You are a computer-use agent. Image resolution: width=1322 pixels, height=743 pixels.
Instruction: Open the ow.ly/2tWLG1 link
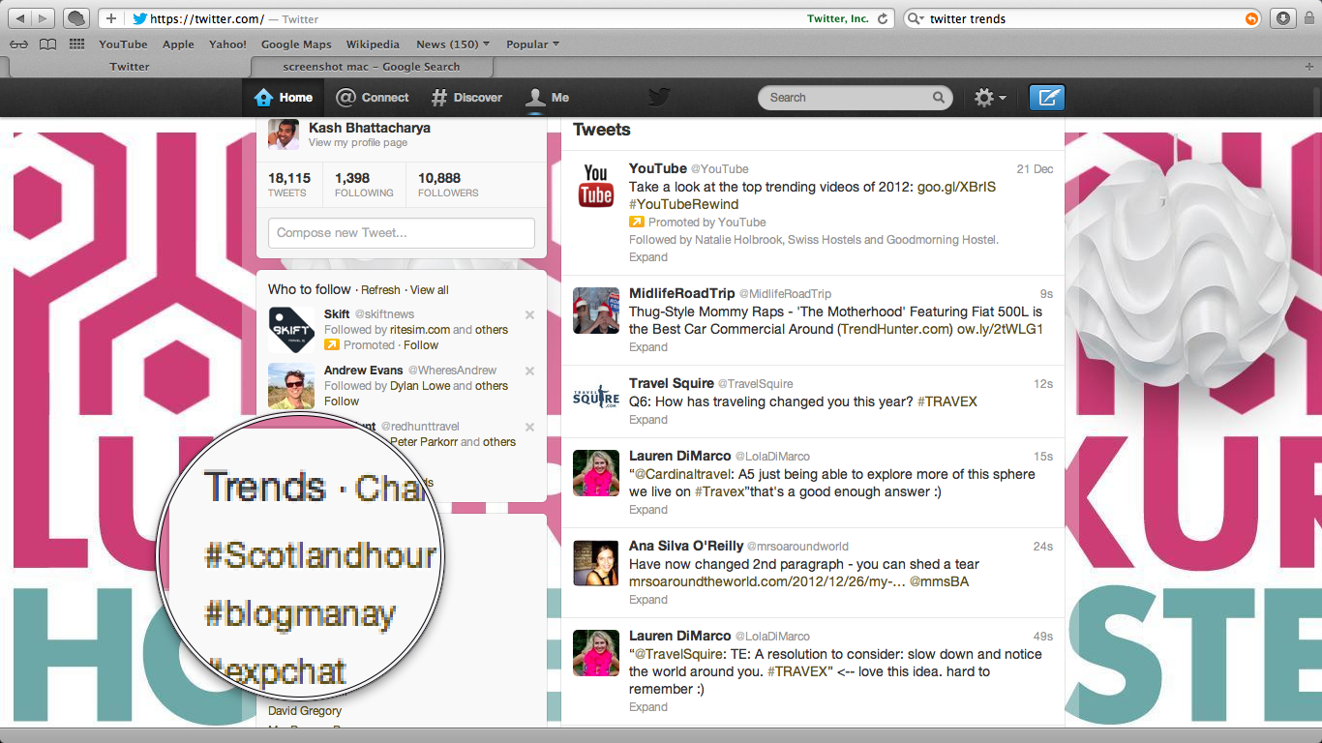pyautogui.click(x=1000, y=329)
